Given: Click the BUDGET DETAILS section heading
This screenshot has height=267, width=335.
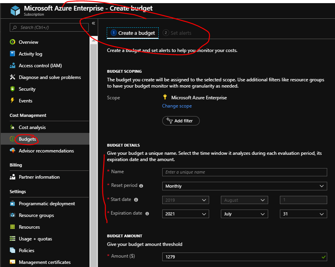Looking at the screenshot, I should coord(123,145).
